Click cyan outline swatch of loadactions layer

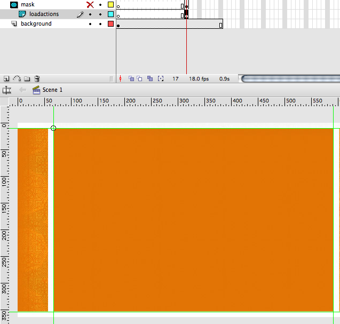[x=111, y=14]
